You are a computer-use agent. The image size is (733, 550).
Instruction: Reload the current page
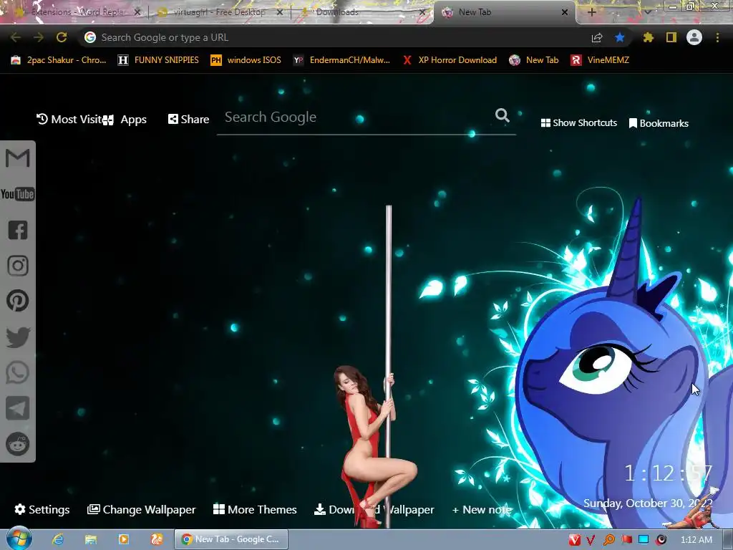click(x=62, y=37)
